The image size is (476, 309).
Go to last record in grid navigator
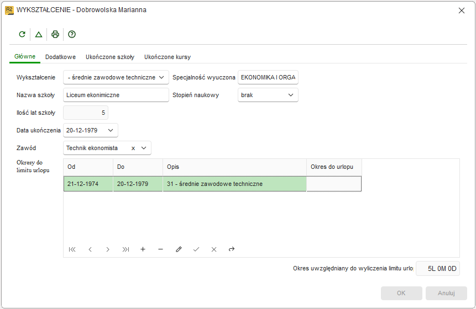pos(125,249)
